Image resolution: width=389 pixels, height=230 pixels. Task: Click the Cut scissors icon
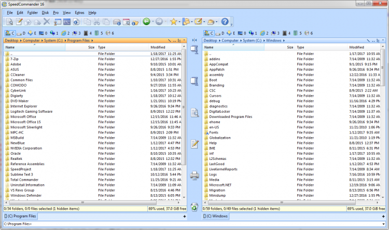click(x=96, y=22)
